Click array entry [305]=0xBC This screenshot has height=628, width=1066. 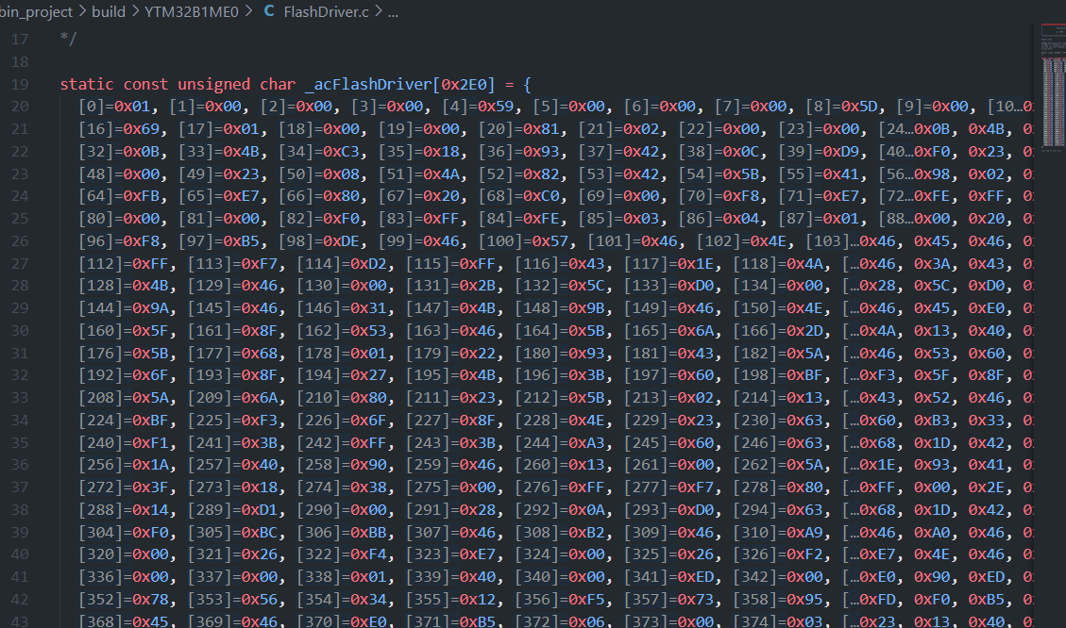tap(233, 532)
